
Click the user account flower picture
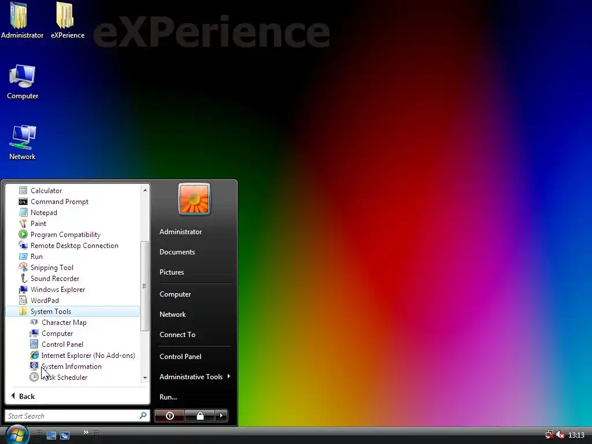point(194,199)
